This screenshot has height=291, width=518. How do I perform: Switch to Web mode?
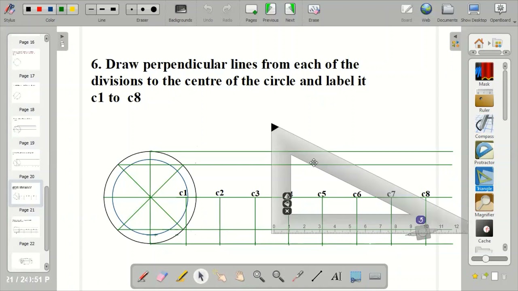tap(426, 12)
